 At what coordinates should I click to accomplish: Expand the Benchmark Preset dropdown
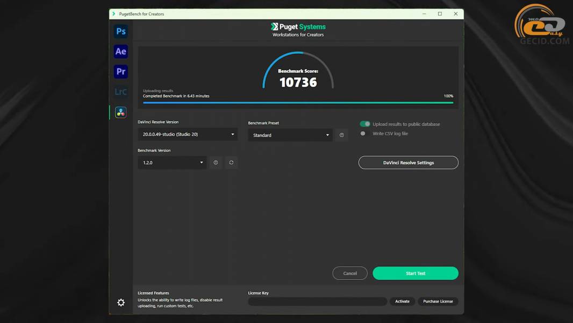coord(290,135)
